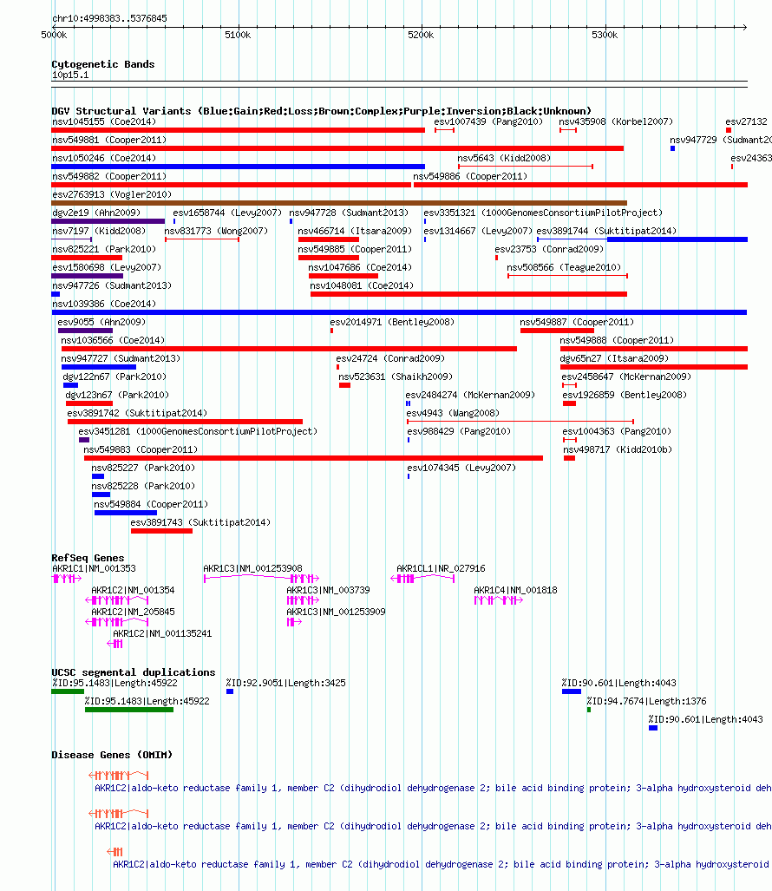772x891 pixels.
Task: Select duplication %ID:92.9051|Length:3425
Action: coord(285,683)
